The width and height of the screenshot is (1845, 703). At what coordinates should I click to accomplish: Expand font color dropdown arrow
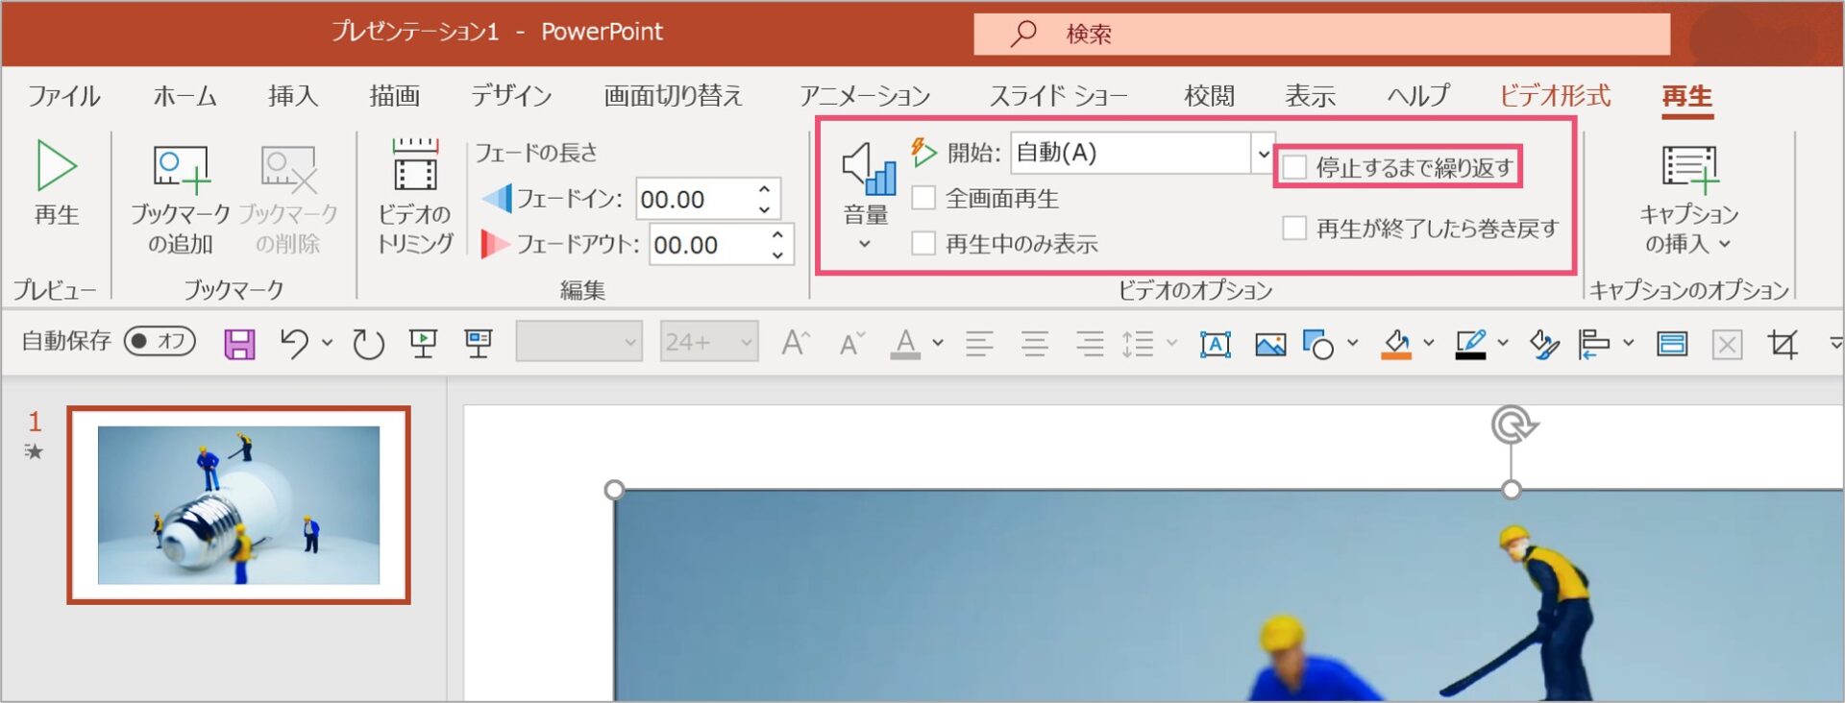pos(938,343)
